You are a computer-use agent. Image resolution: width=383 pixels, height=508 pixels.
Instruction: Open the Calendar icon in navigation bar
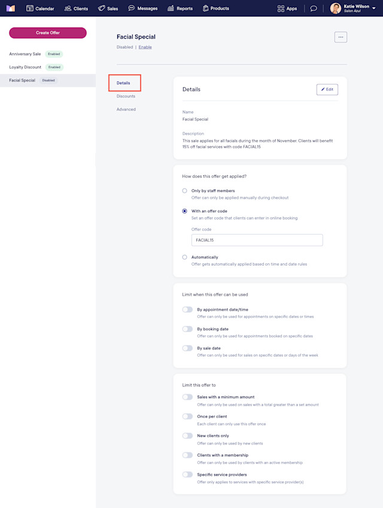click(29, 8)
